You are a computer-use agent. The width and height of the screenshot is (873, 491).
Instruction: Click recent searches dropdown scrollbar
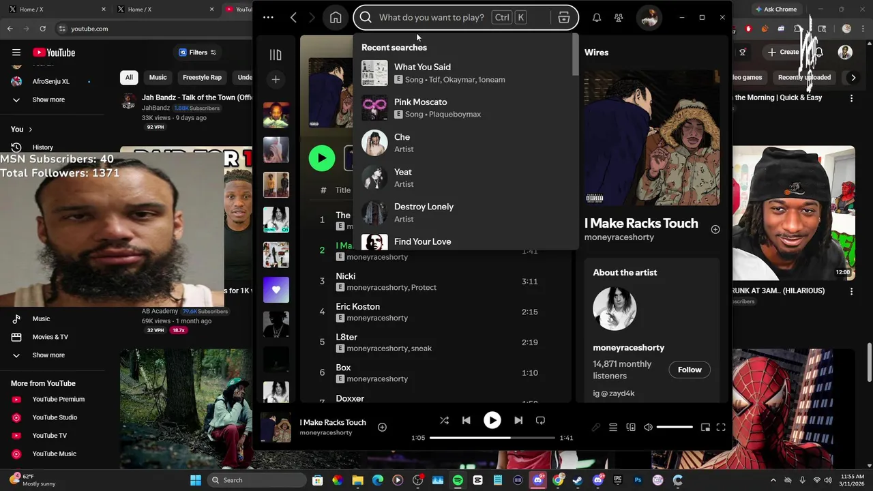click(576, 55)
